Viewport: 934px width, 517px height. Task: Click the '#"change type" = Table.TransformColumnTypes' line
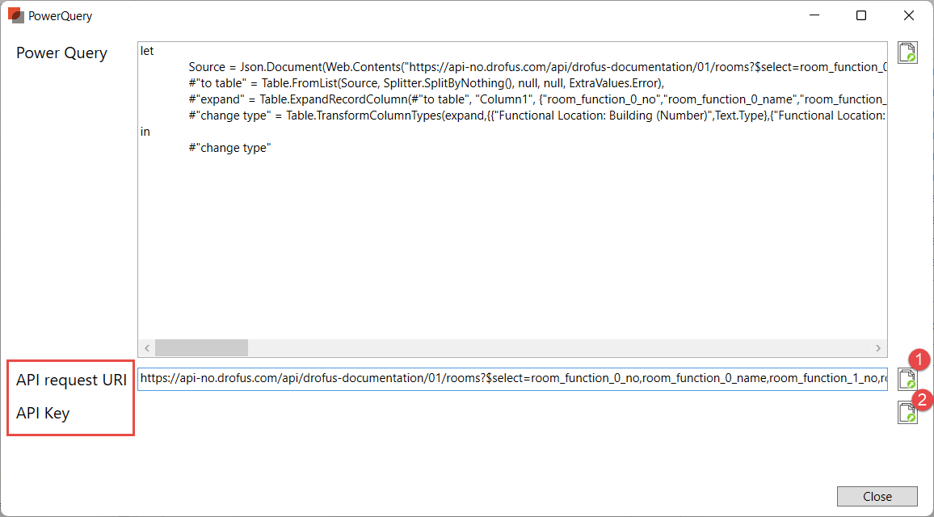538,116
